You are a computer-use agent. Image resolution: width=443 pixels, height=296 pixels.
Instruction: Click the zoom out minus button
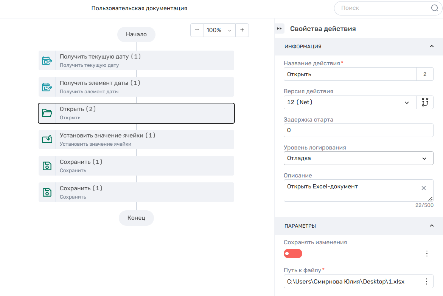click(x=197, y=30)
